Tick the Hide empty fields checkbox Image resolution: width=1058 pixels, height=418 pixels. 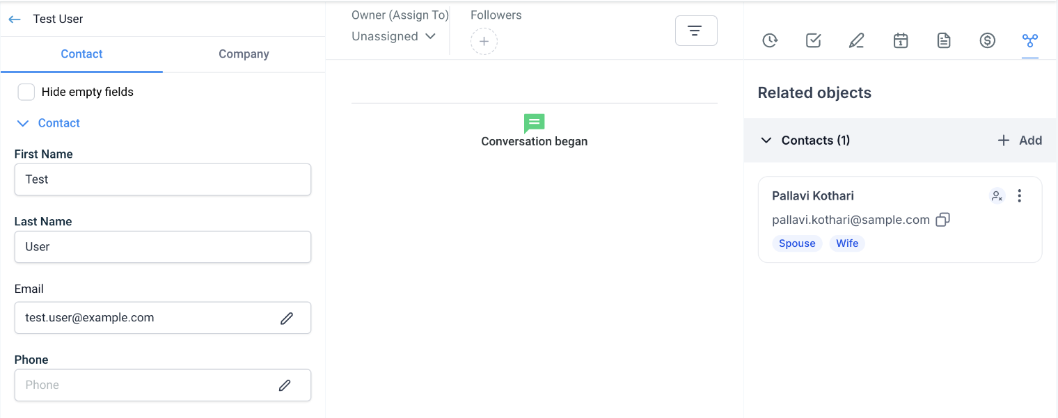26,92
